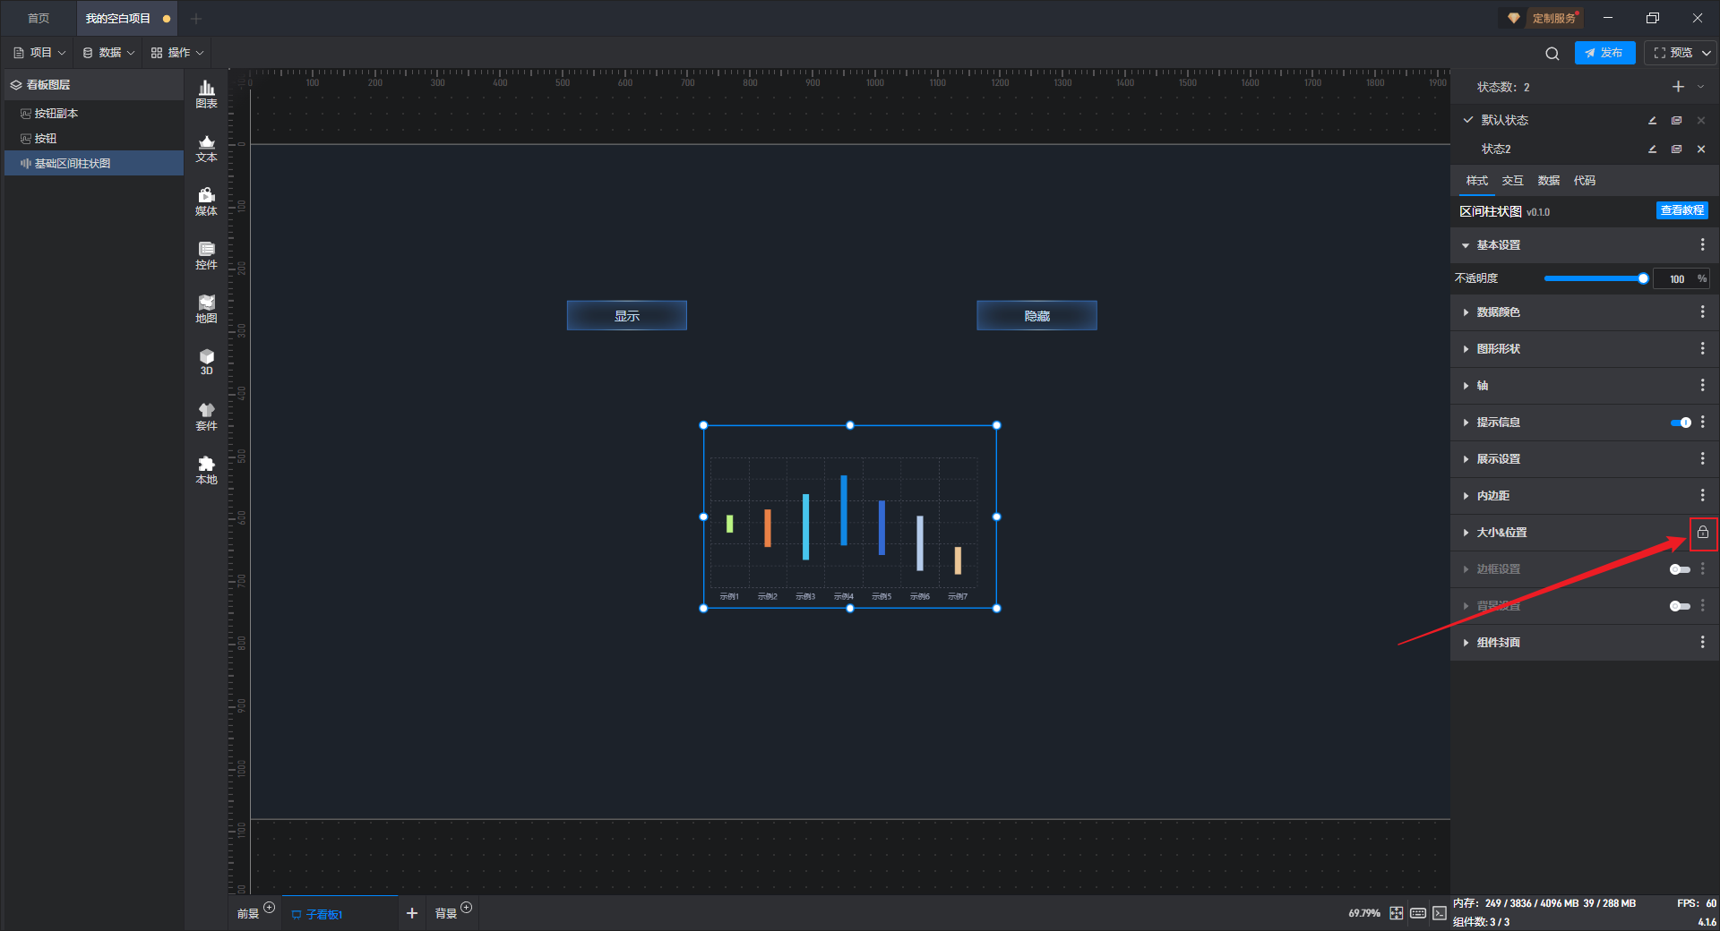Click the search magnifier icon

tap(1552, 54)
